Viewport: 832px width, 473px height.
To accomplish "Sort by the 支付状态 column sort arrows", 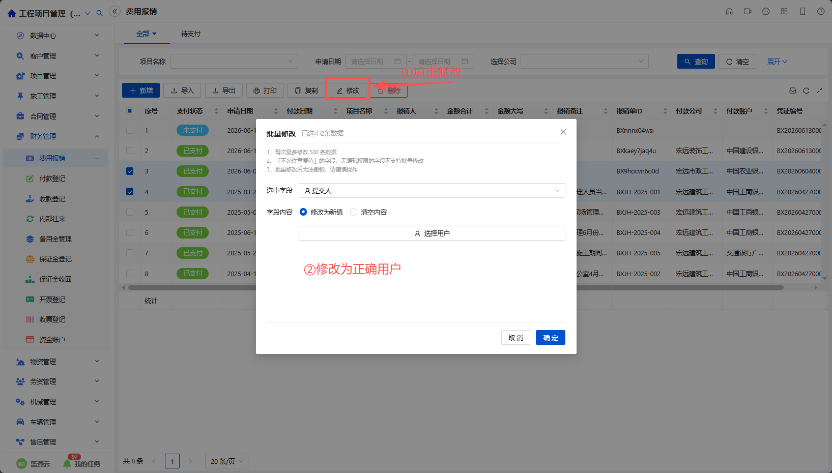I will pos(216,111).
